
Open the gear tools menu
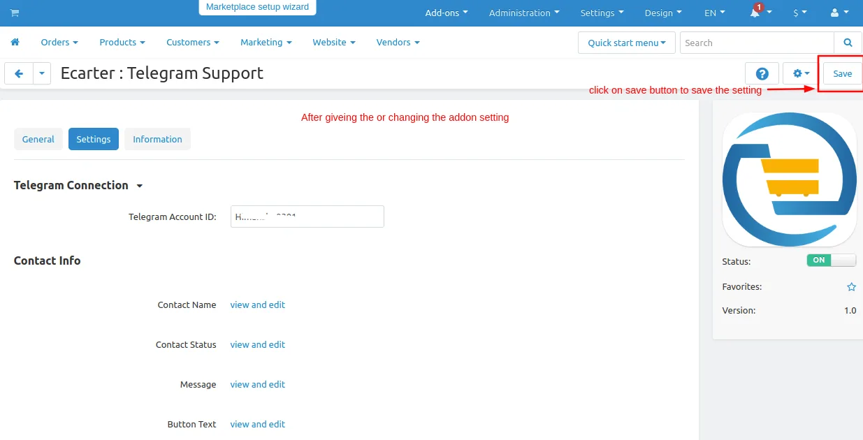pos(801,73)
